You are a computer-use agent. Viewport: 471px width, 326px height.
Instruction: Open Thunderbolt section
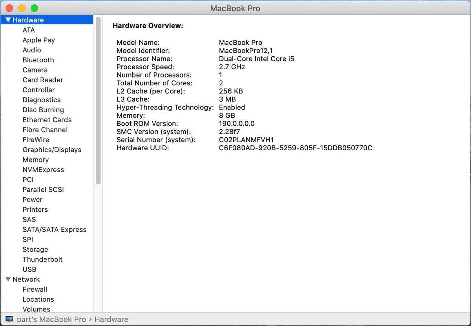tap(42, 259)
